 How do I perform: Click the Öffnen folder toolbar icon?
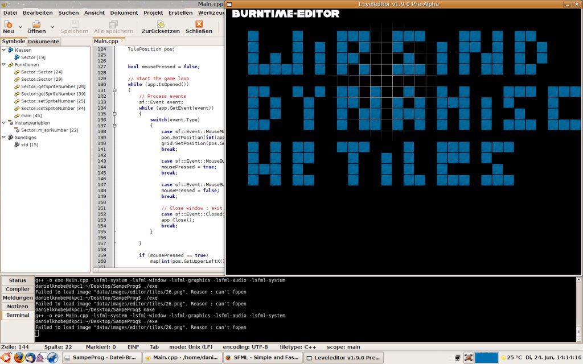tap(36, 24)
